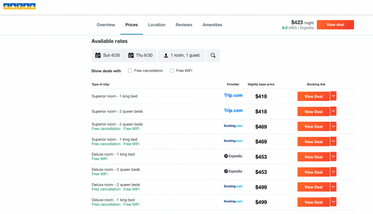This screenshot has width=373, height=214.
Task: Switch to the Overview tab
Action: [106, 25]
